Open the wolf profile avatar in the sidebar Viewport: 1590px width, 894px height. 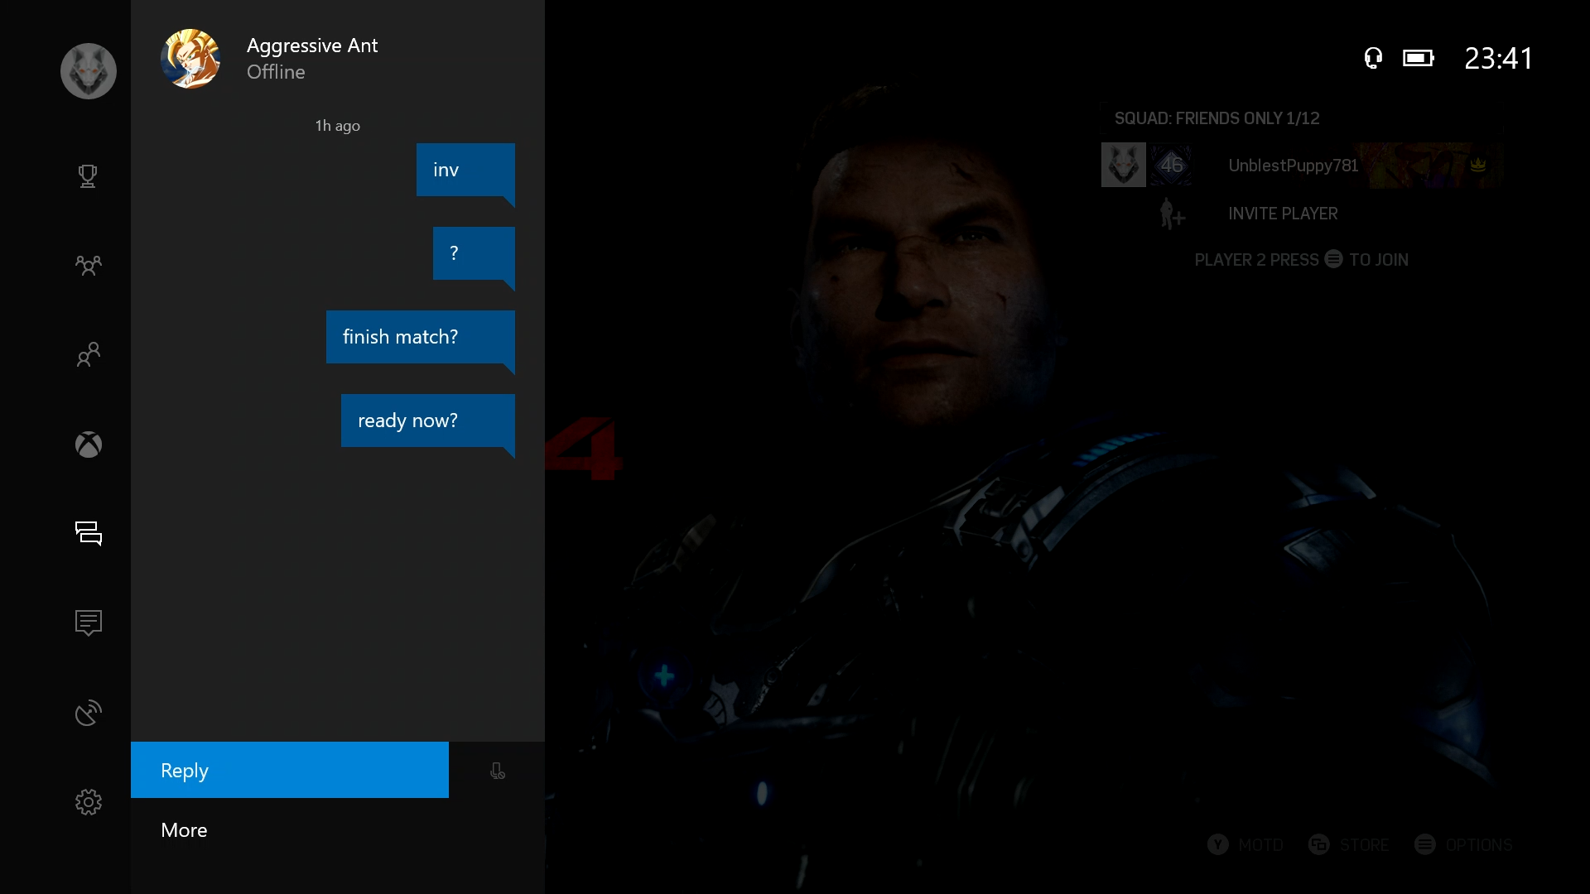(89, 71)
